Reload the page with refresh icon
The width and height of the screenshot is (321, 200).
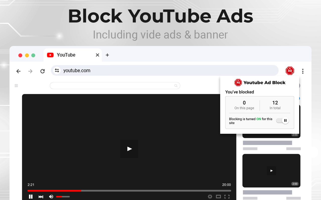click(43, 71)
